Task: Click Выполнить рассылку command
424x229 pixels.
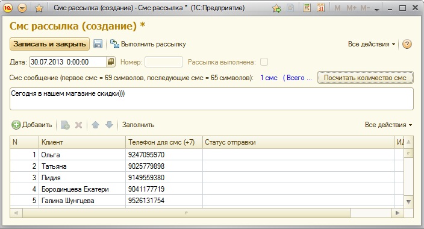Action: tap(148, 44)
